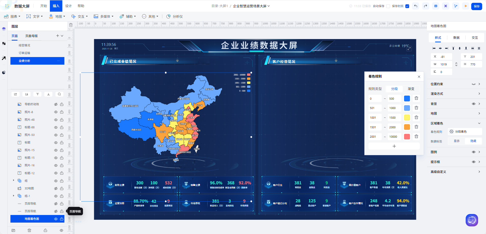This screenshot has width=486, height=234.
Task: Open the 图表 dropdown menu
Action: 12,16
